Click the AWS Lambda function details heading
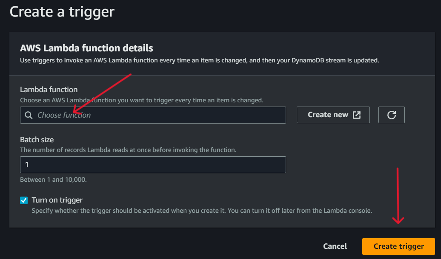The image size is (441, 259). [x=86, y=48]
